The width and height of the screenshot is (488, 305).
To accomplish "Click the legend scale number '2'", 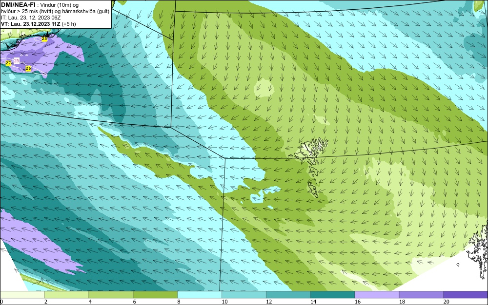I will 46,302.
